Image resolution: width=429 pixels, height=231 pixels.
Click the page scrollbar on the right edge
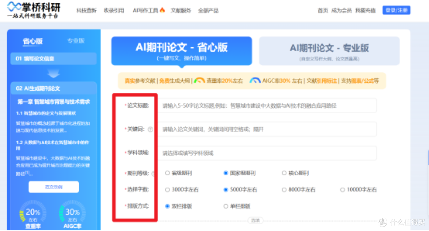[x=428, y=157]
